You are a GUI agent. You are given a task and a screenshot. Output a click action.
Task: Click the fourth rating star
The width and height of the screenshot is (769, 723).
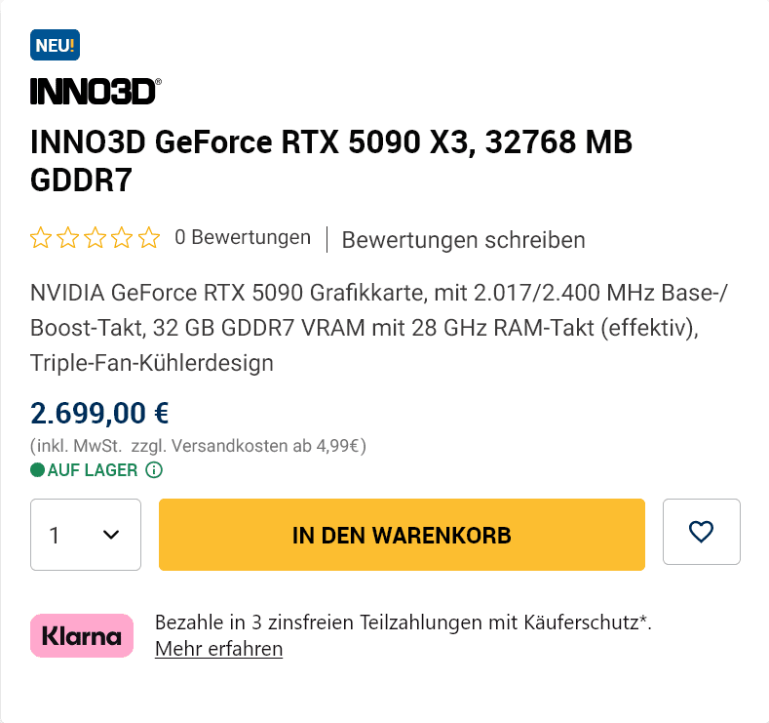121,238
